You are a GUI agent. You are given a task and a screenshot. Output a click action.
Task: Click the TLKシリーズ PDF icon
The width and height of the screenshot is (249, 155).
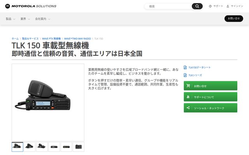click(x=185, y=75)
